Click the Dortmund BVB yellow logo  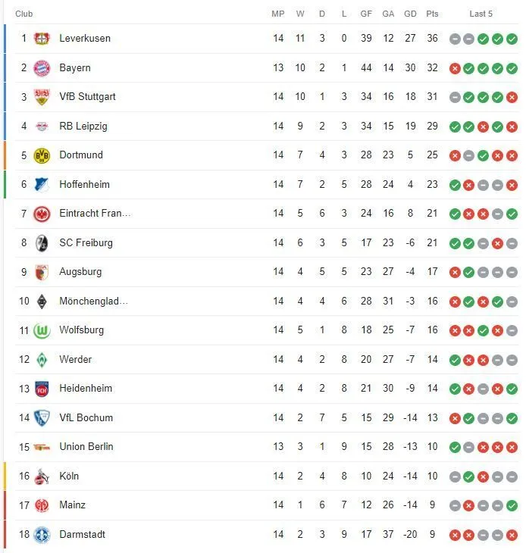click(42, 155)
